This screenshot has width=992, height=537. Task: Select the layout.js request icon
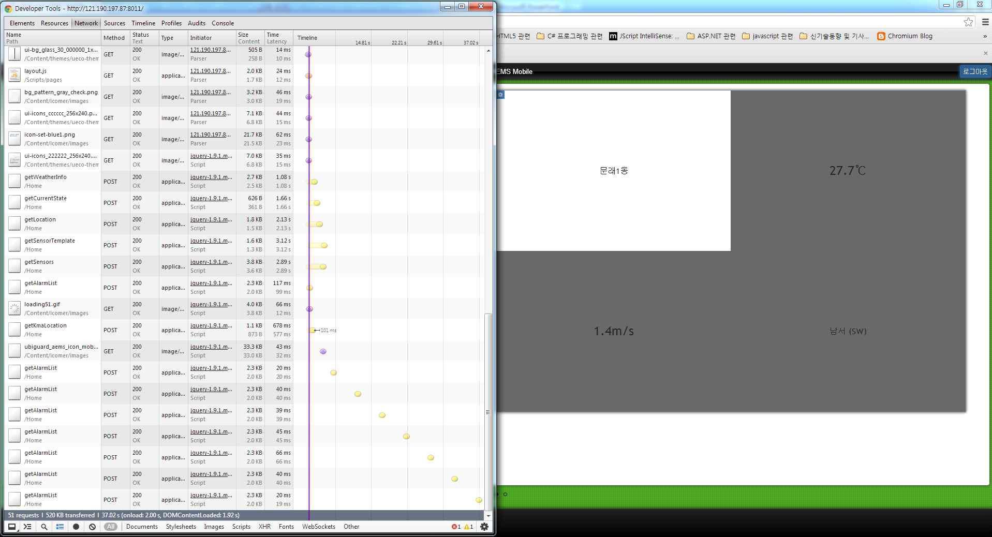coord(14,76)
